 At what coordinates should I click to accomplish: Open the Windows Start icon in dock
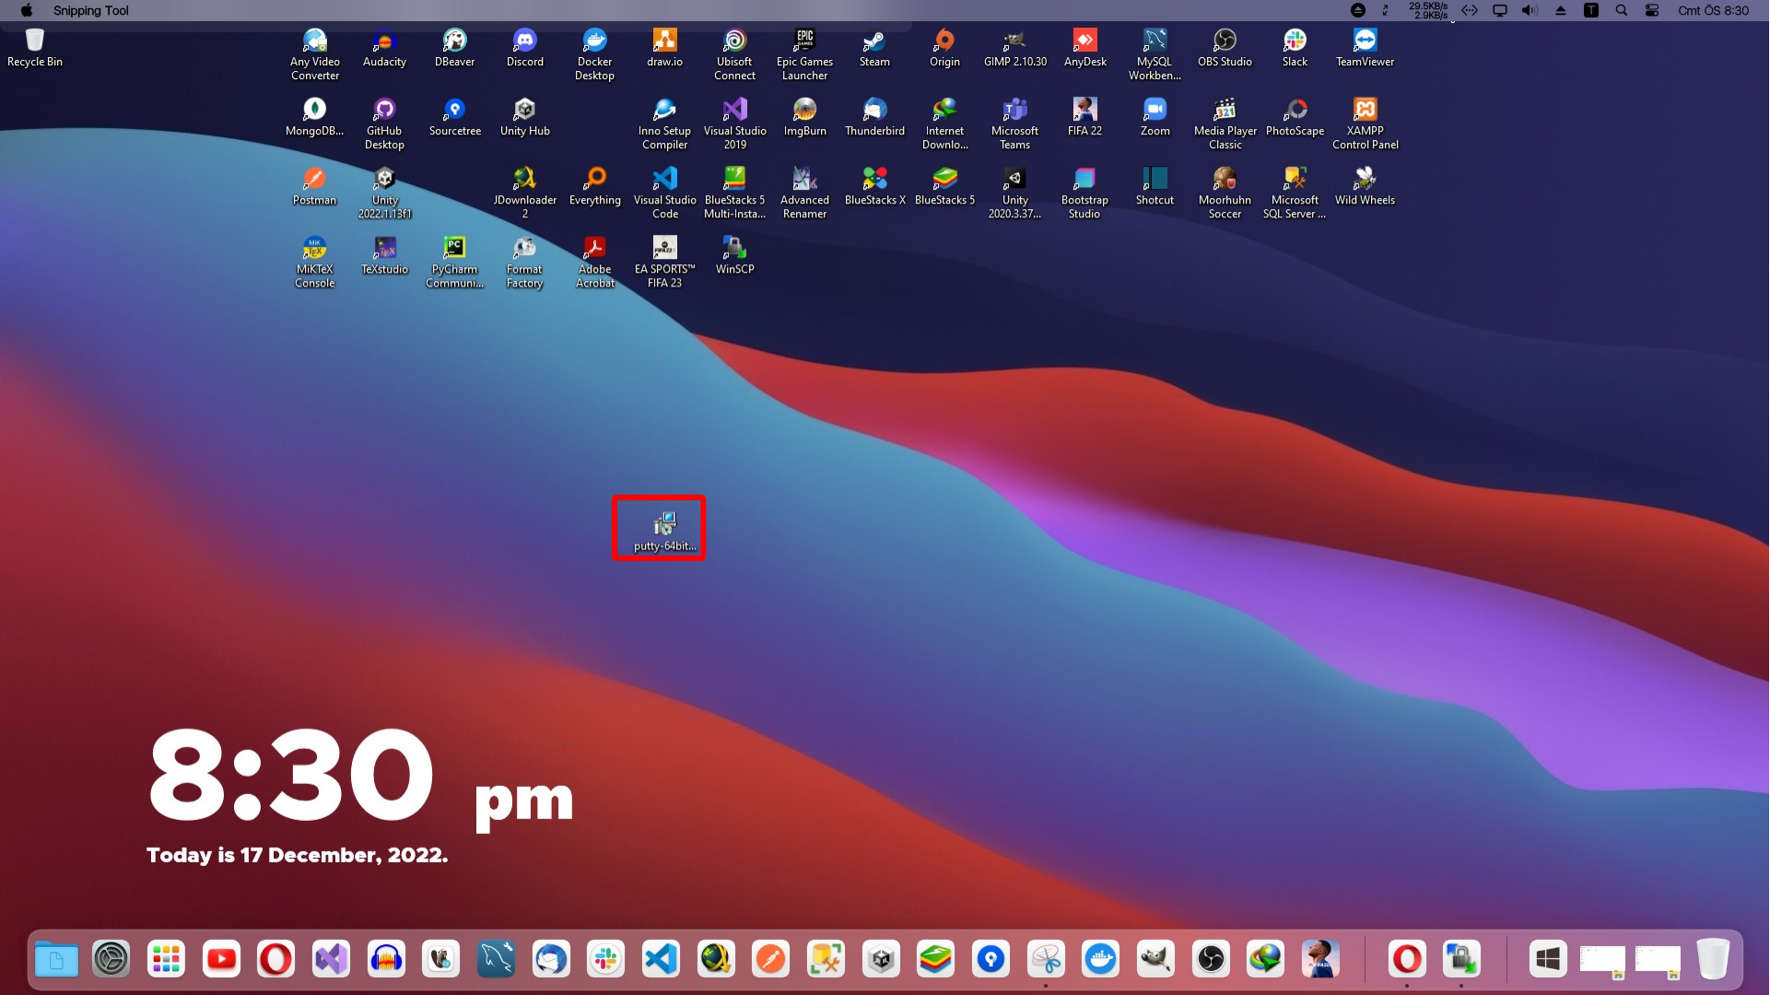(1548, 960)
